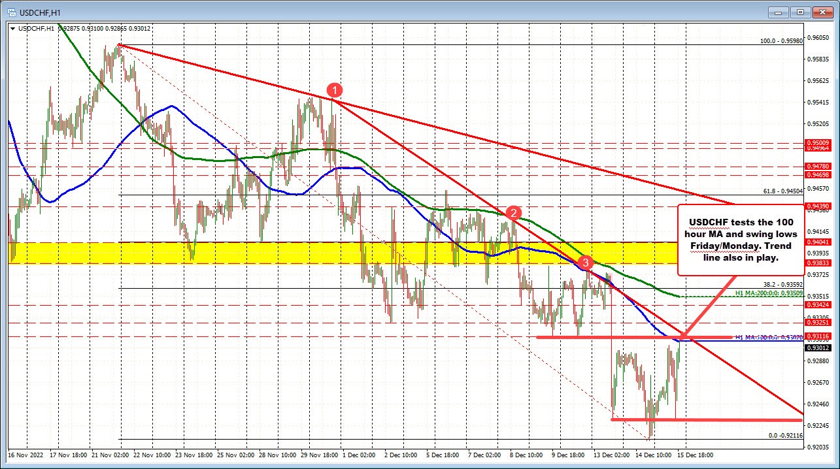Viewport: 840px width, 469px height.
Task: Select circled marker 1 on the trend line
Action: pyautogui.click(x=333, y=91)
